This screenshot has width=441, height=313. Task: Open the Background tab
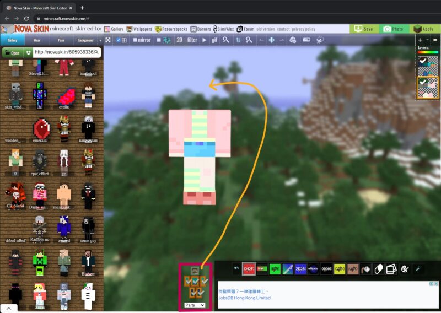[x=85, y=40]
